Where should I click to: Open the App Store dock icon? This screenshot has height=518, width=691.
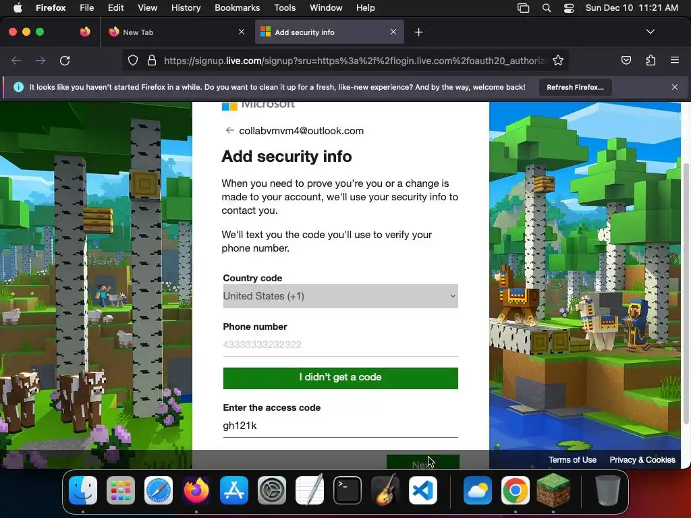pyautogui.click(x=234, y=490)
